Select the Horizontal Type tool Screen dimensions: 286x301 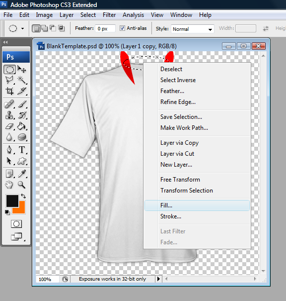[22, 150]
